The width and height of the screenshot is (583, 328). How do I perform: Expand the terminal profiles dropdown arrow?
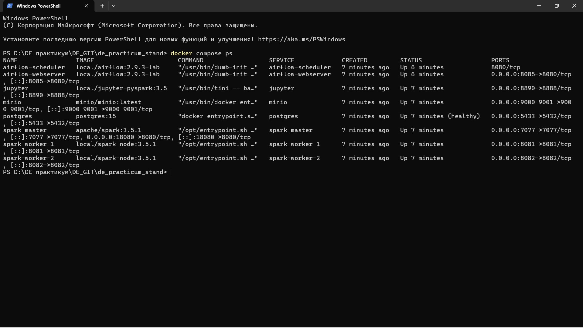click(114, 6)
